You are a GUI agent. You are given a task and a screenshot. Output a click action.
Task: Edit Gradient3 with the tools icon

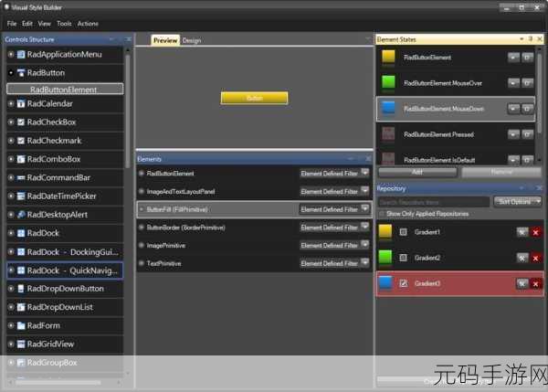coord(522,283)
